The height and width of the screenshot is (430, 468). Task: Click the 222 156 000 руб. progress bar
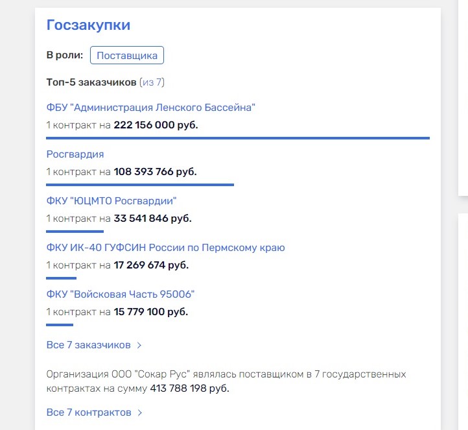pyautogui.click(x=238, y=138)
